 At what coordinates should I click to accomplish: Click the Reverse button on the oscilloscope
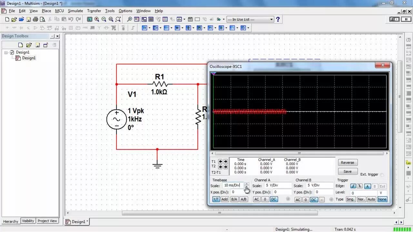point(348,163)
